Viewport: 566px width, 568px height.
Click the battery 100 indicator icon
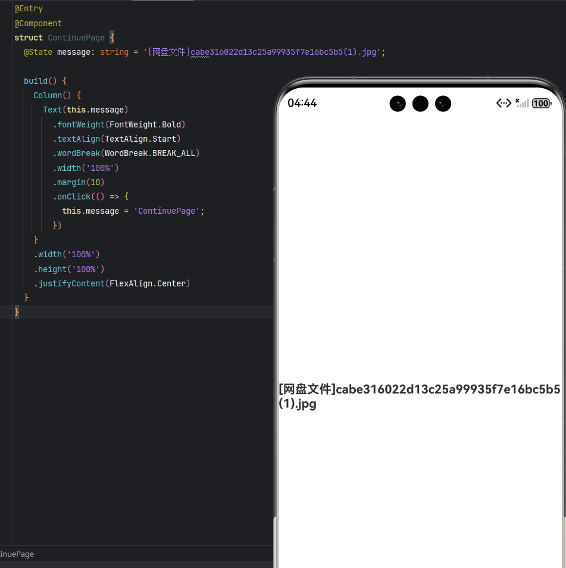pos(542,103)
